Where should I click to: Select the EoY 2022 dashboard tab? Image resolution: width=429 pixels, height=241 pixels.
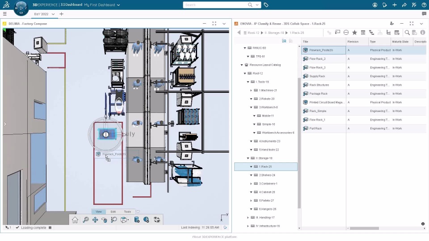[41, 14]
